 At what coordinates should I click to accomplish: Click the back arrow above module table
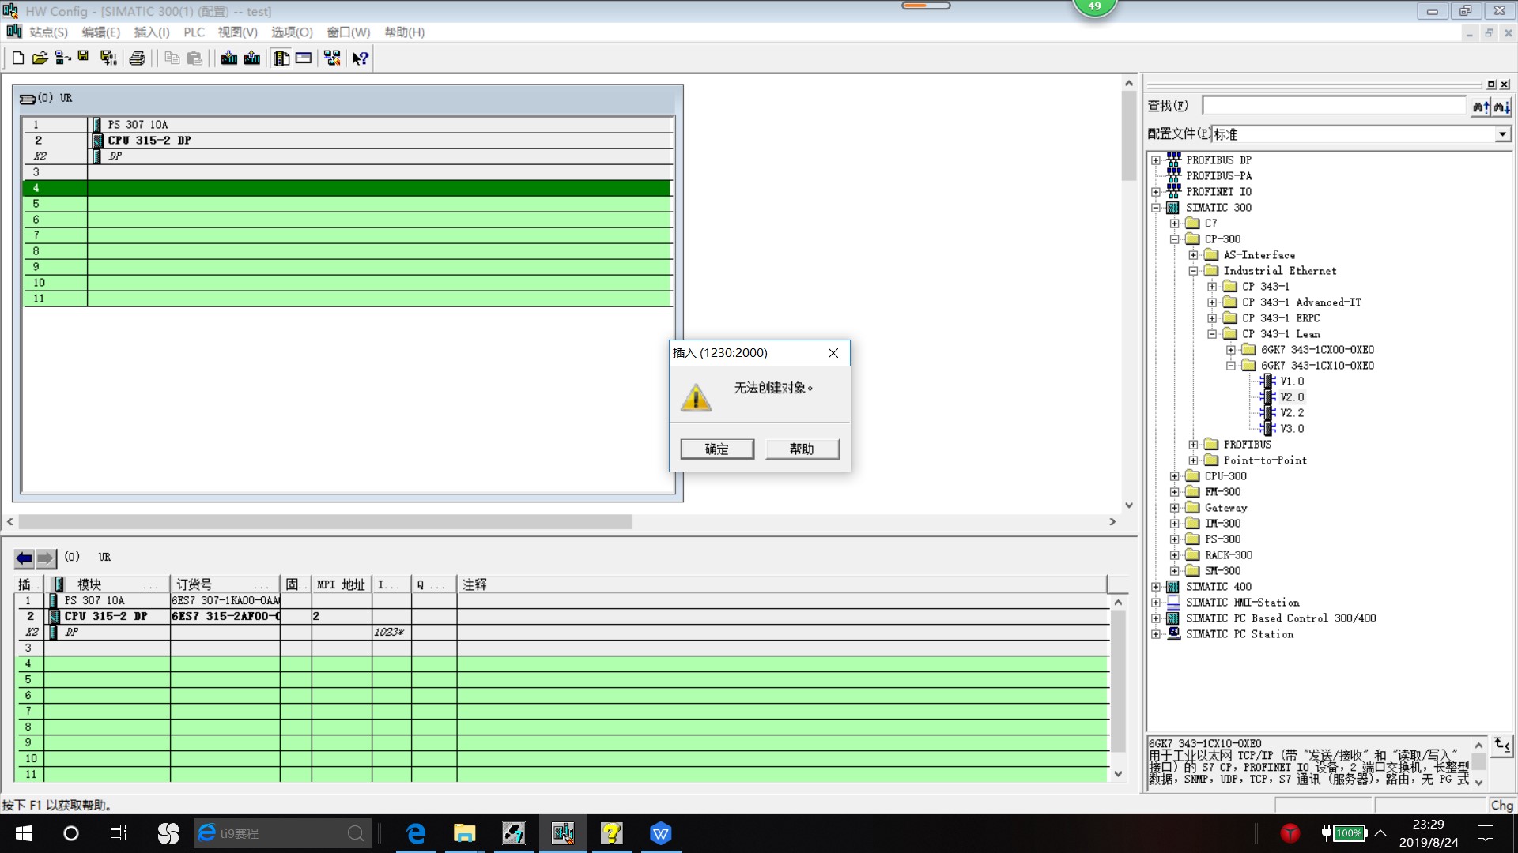25,558
